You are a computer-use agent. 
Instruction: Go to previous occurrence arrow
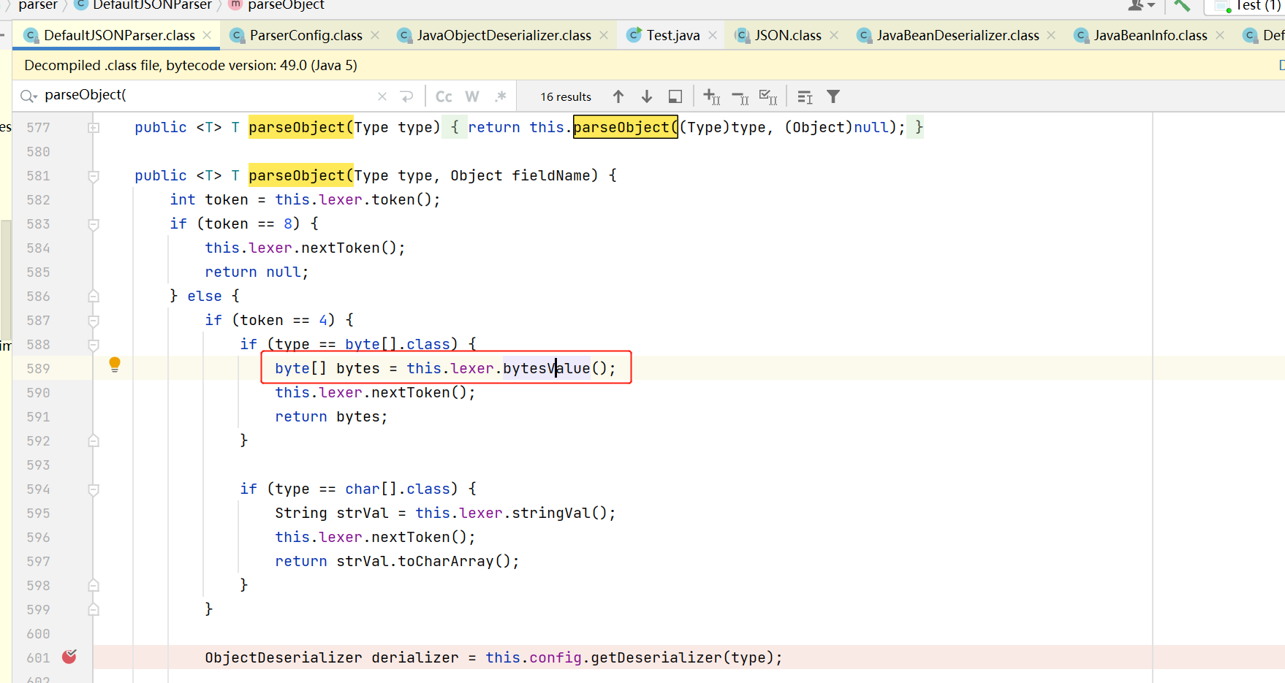coord(618,96)
